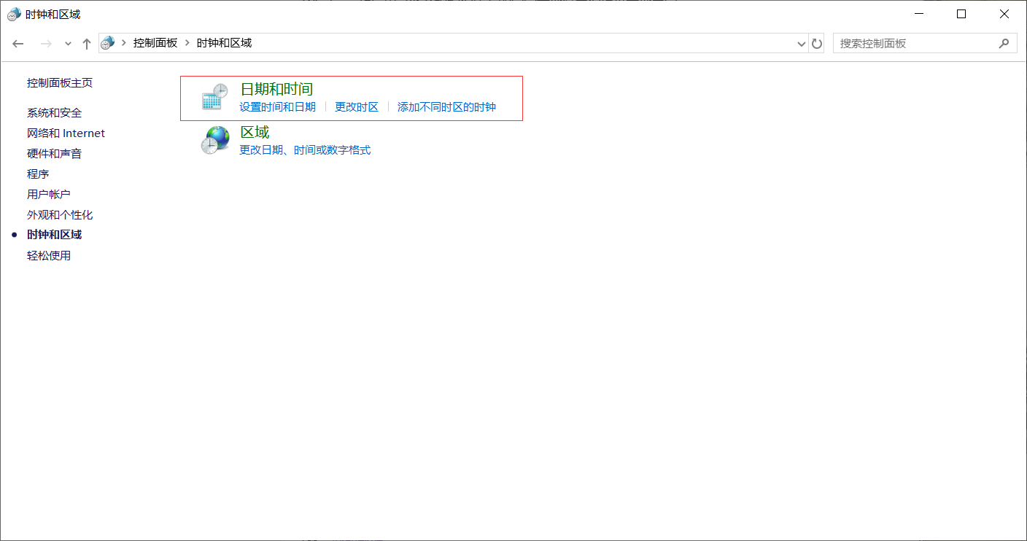Screen dimensions: 1027x541
Task: Go to 控制面板主页 in sidebar
Action: click(60, 83)
